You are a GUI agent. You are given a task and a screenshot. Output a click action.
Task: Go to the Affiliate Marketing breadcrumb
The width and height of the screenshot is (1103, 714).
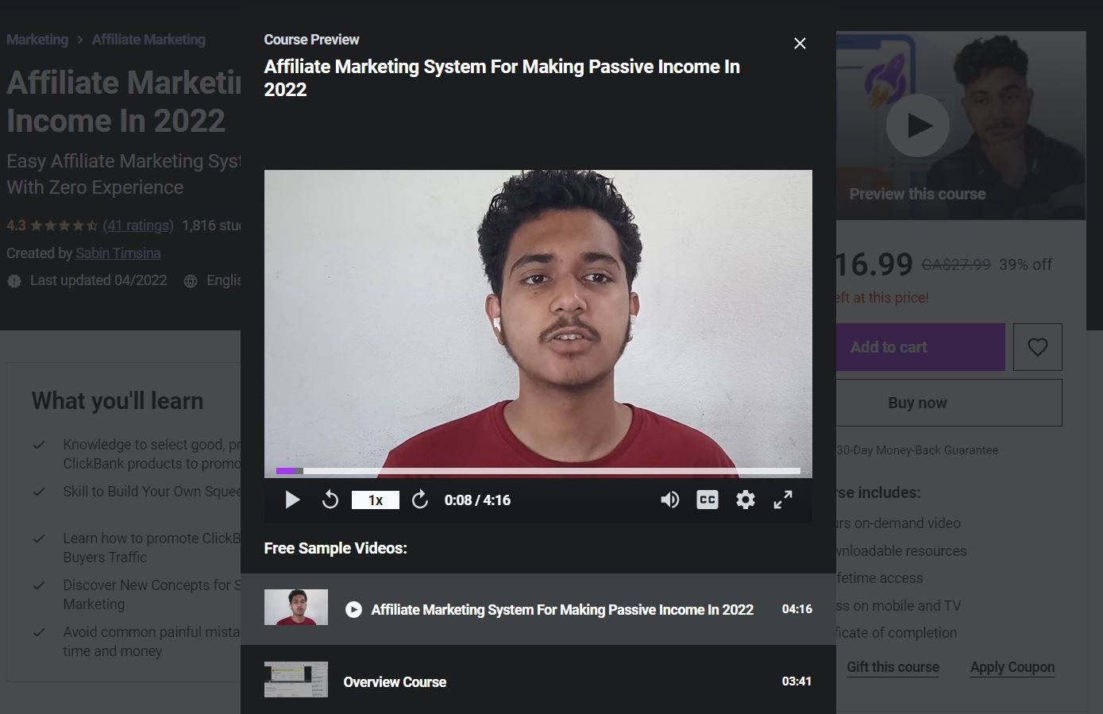[148, 40]
